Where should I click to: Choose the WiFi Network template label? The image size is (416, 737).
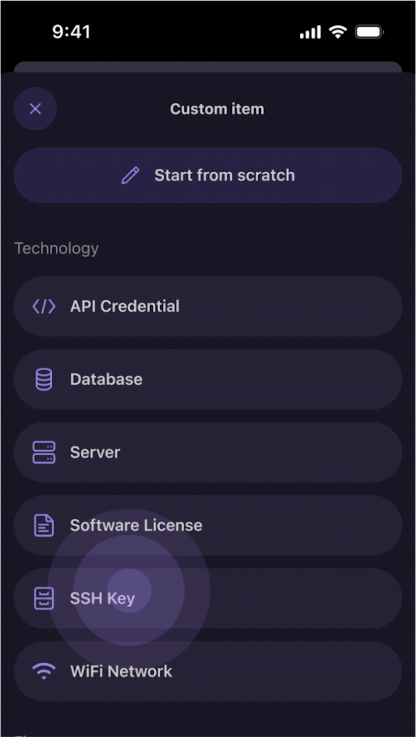coord(121,671)
